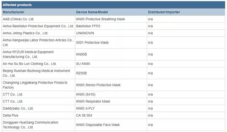Click the 9501 Protective Mask cell
Screen dimensions: 227x132
[111, 43]
